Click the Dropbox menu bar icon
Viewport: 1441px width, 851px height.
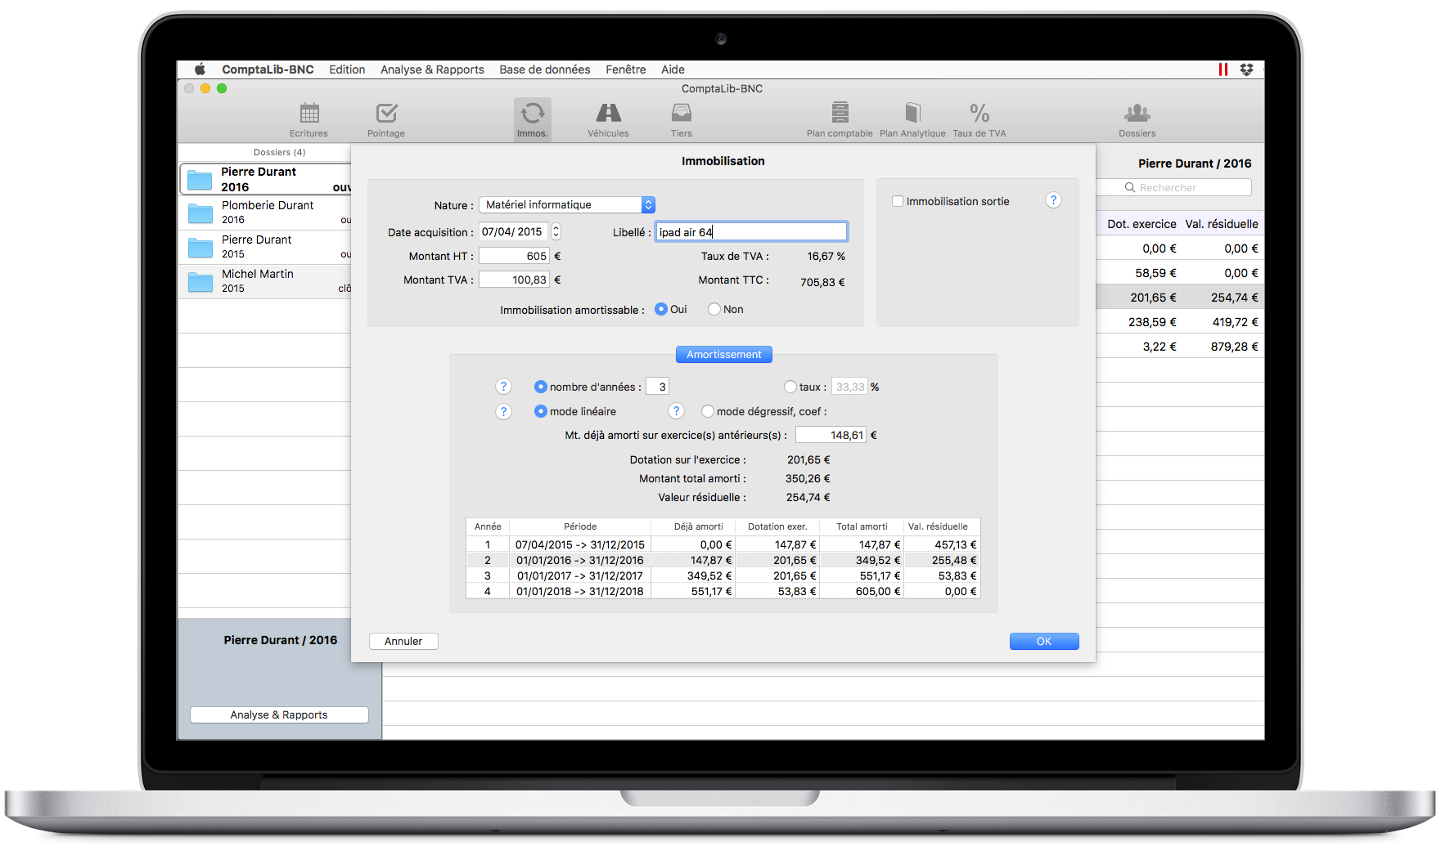pos(1246,69)
